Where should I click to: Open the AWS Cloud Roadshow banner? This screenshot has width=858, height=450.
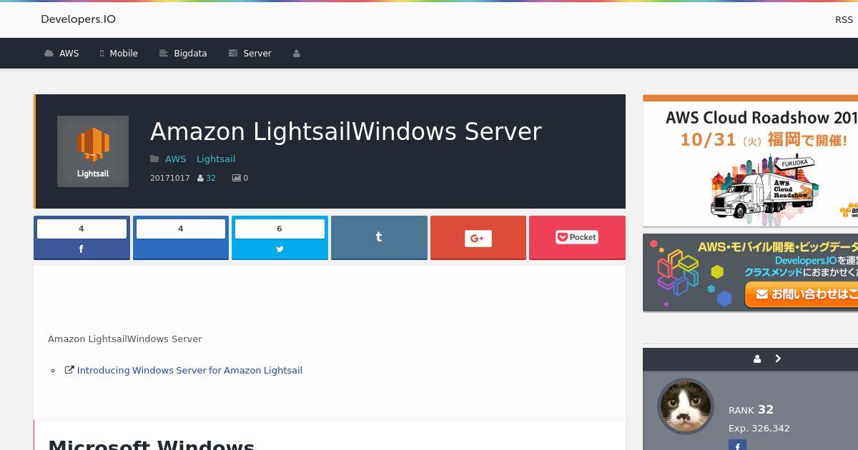click(x=750, y=161)
